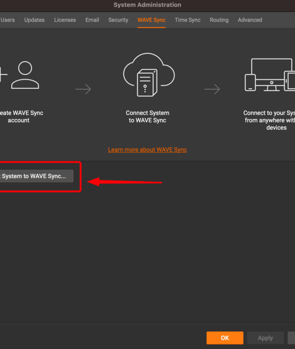Click the System Administration window title

point(147,5)
